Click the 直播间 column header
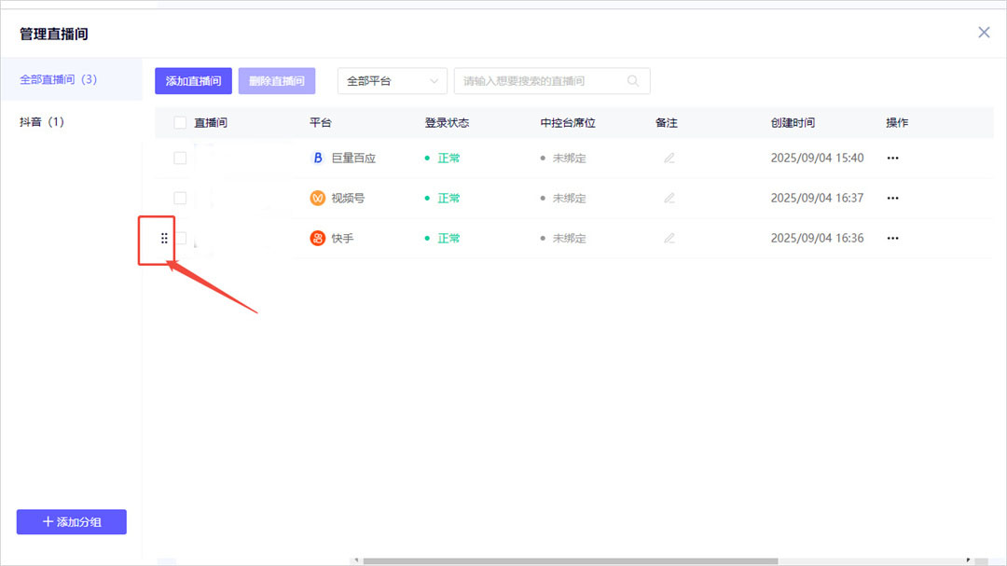The image size is (1007, 566). coord(211,123)
